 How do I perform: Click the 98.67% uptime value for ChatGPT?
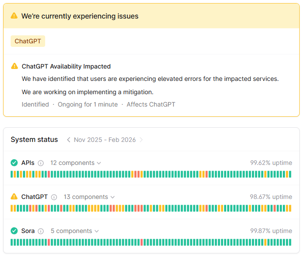click(x=271, y=197)
